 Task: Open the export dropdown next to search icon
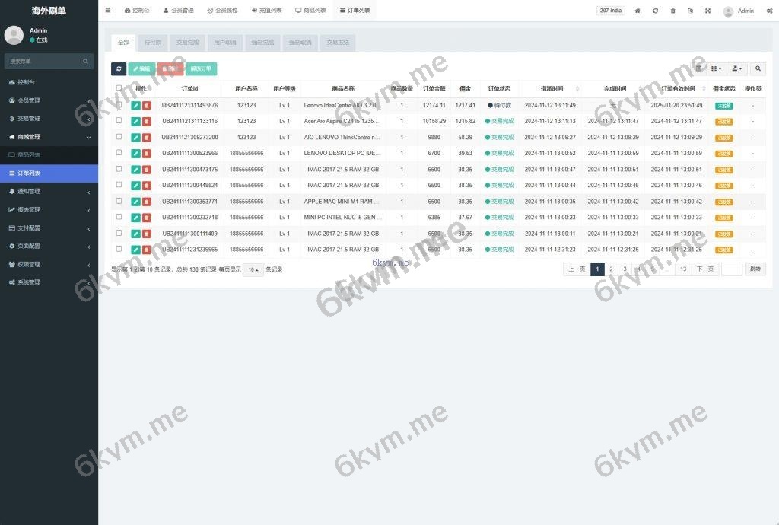click(737, 68)
